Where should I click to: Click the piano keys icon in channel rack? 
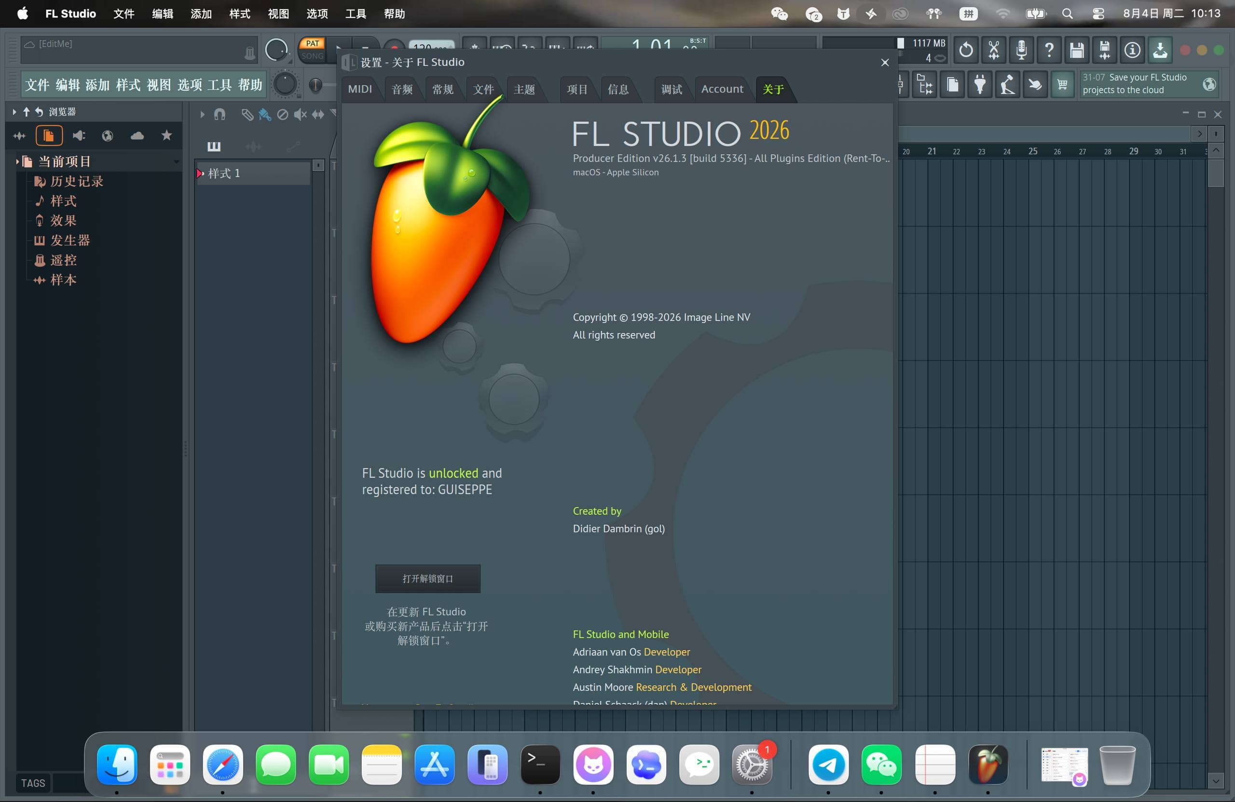click(214, 147)
